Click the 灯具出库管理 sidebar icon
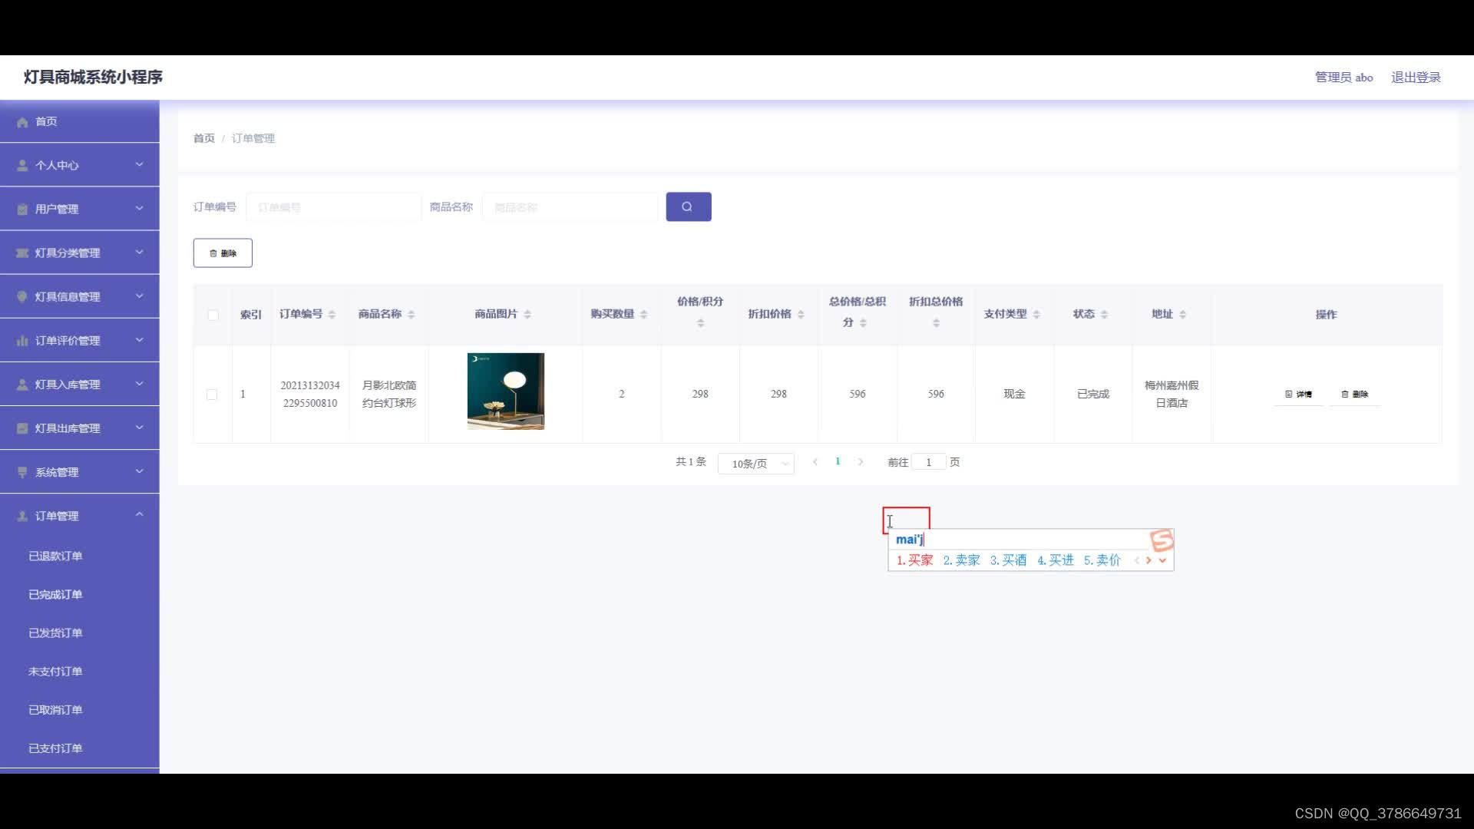The height and width of the screenshot is (829, 1474). click(22, 428)
